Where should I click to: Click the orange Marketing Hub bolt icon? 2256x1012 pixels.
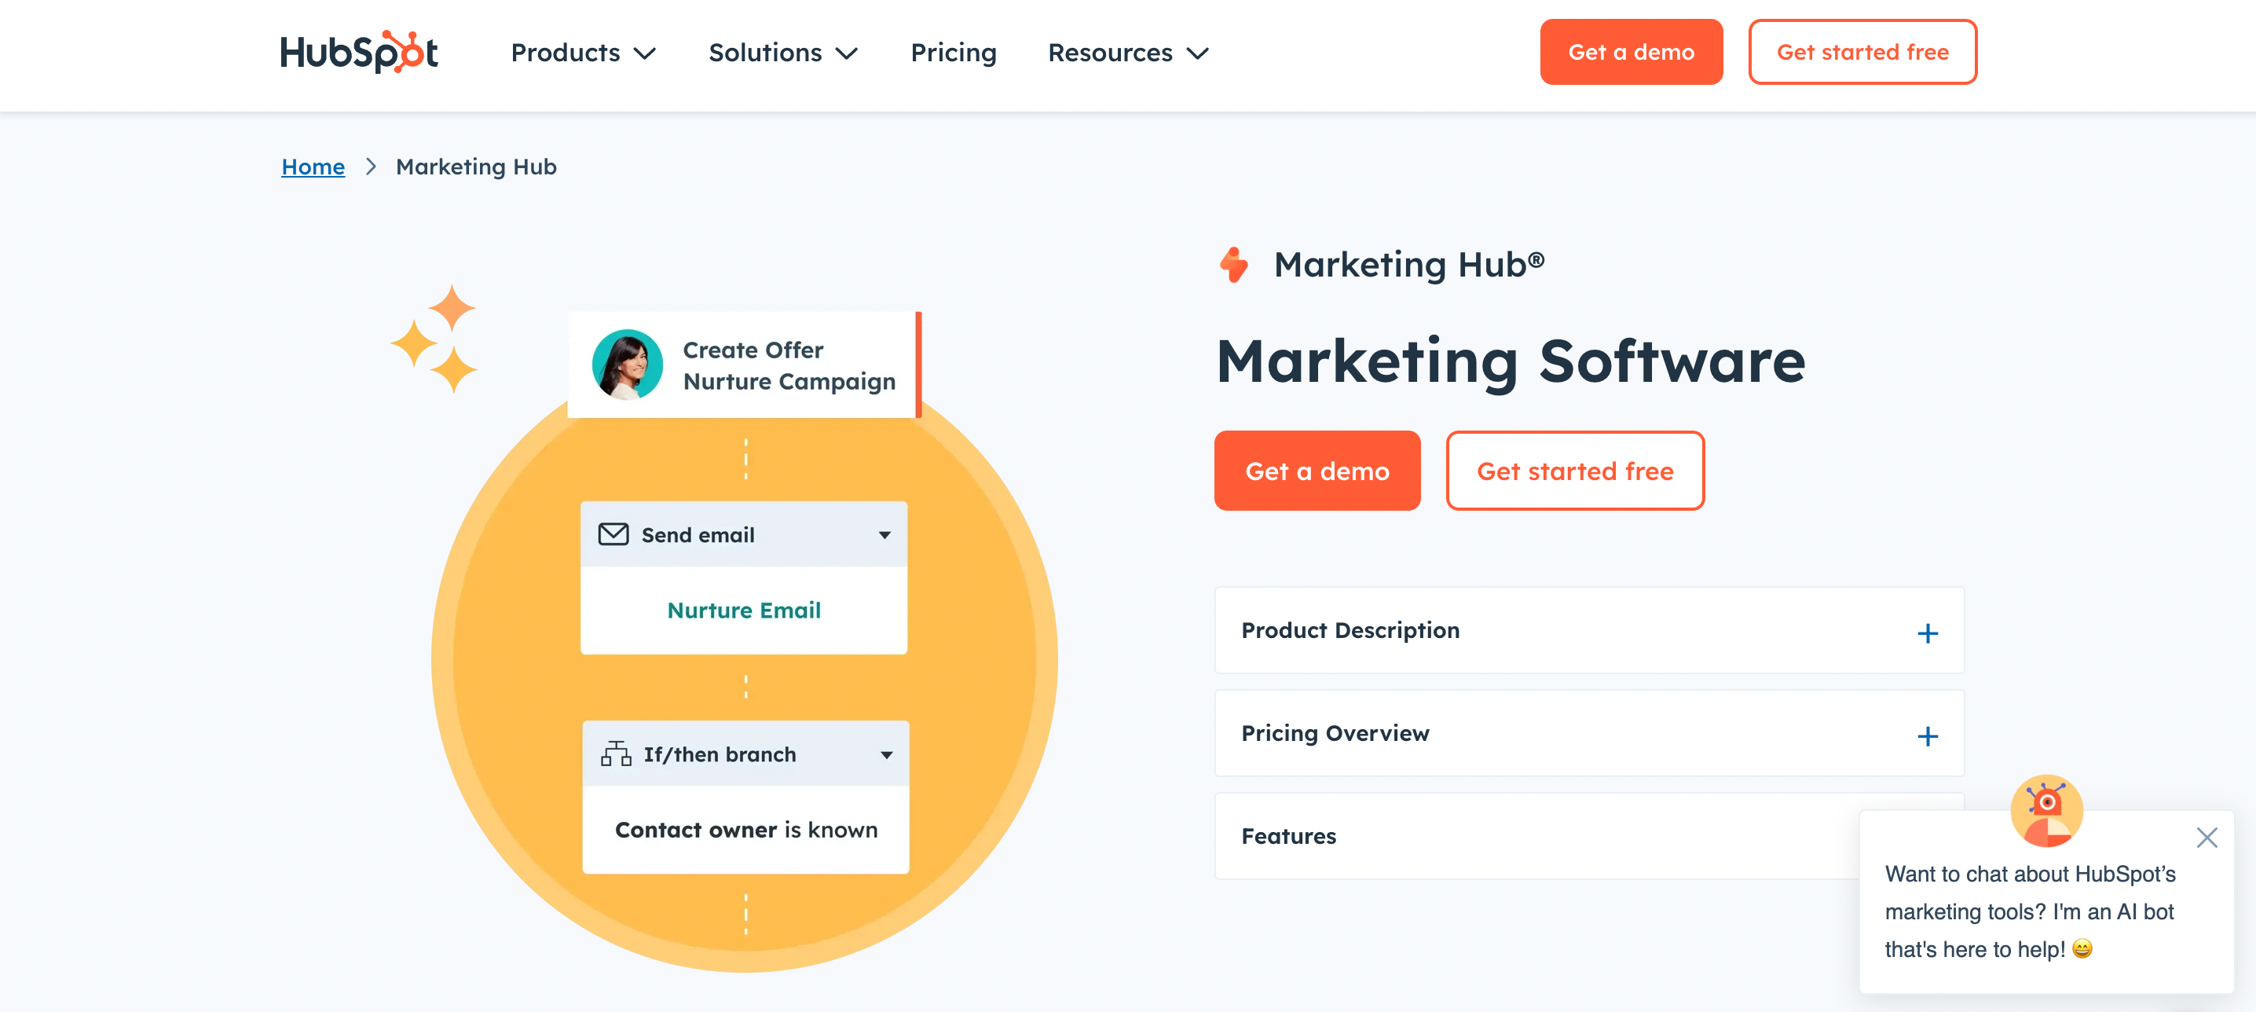click(x=1234, y=265)
